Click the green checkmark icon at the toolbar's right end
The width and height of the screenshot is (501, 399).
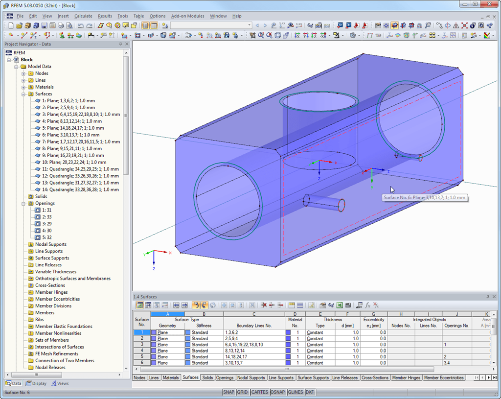pyautogui.click(x=487, y=35)
